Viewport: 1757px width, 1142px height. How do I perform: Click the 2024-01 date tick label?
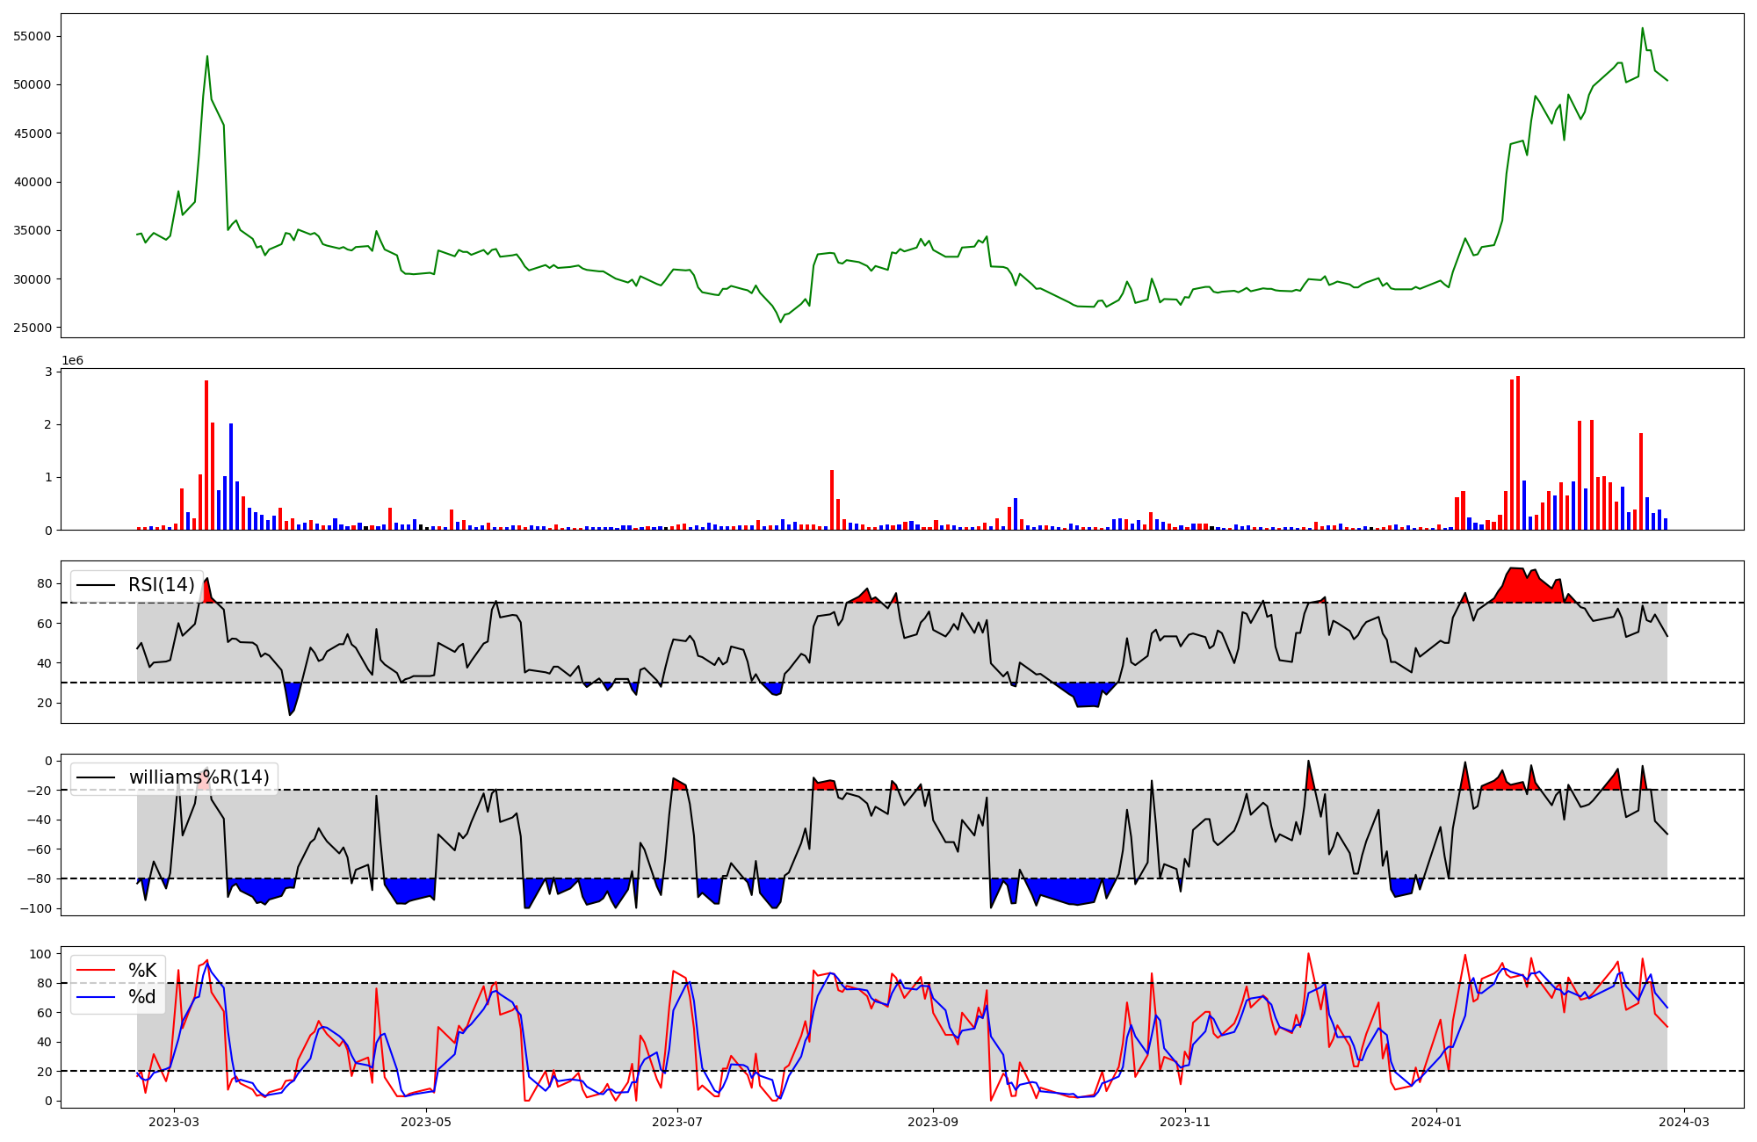(x=1436, y=1121)
